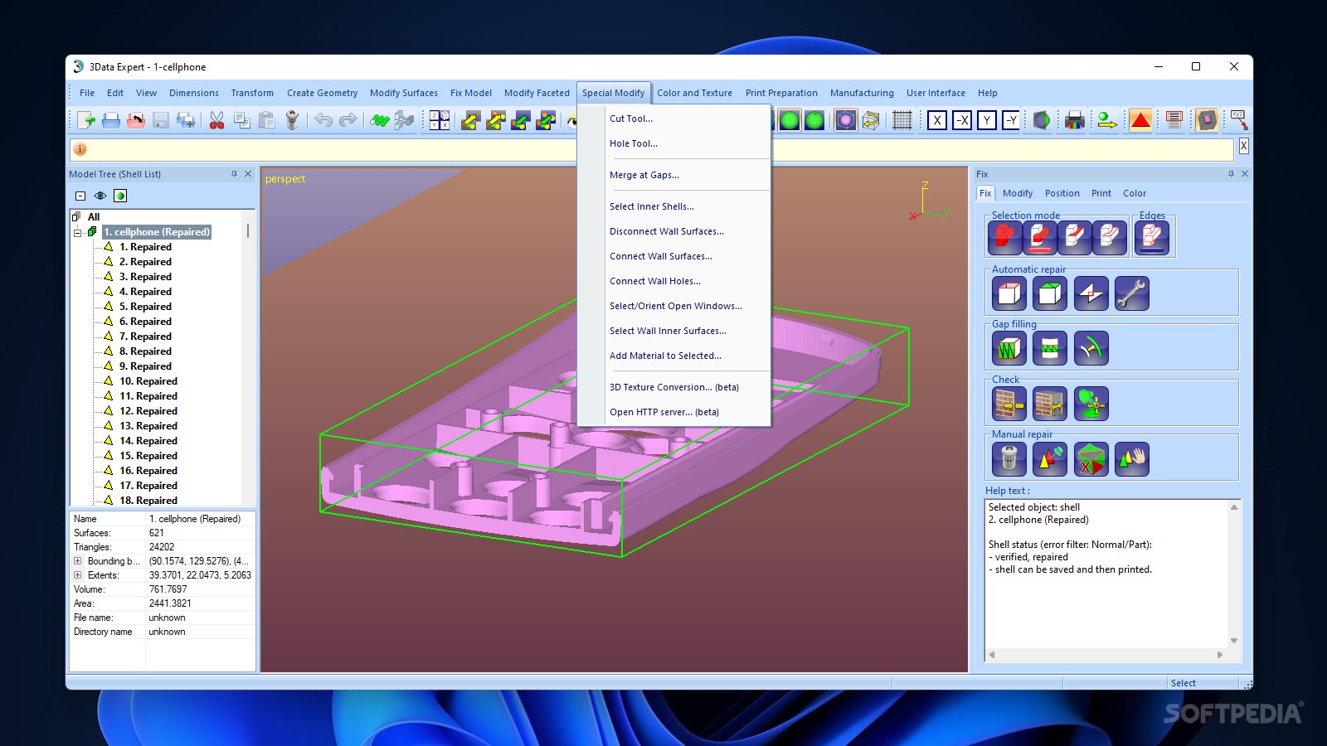Click the green-topped cube repair icon
Screen dimensions: 1327x746
click(1050, 293)
